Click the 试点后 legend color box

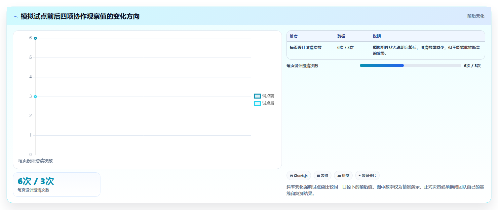257,103
